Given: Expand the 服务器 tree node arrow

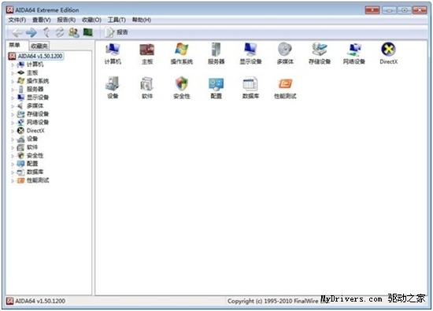Looking at the screenshot, I should (13, 90).
